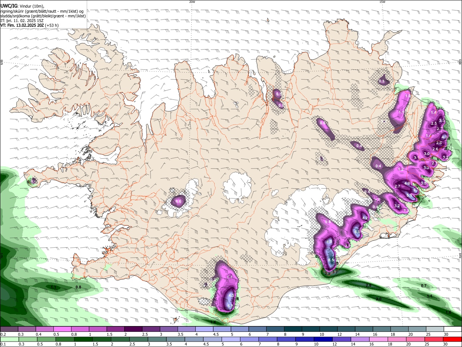Select the 'rigning/skúrir' rain legend description line

click(42, 11)
